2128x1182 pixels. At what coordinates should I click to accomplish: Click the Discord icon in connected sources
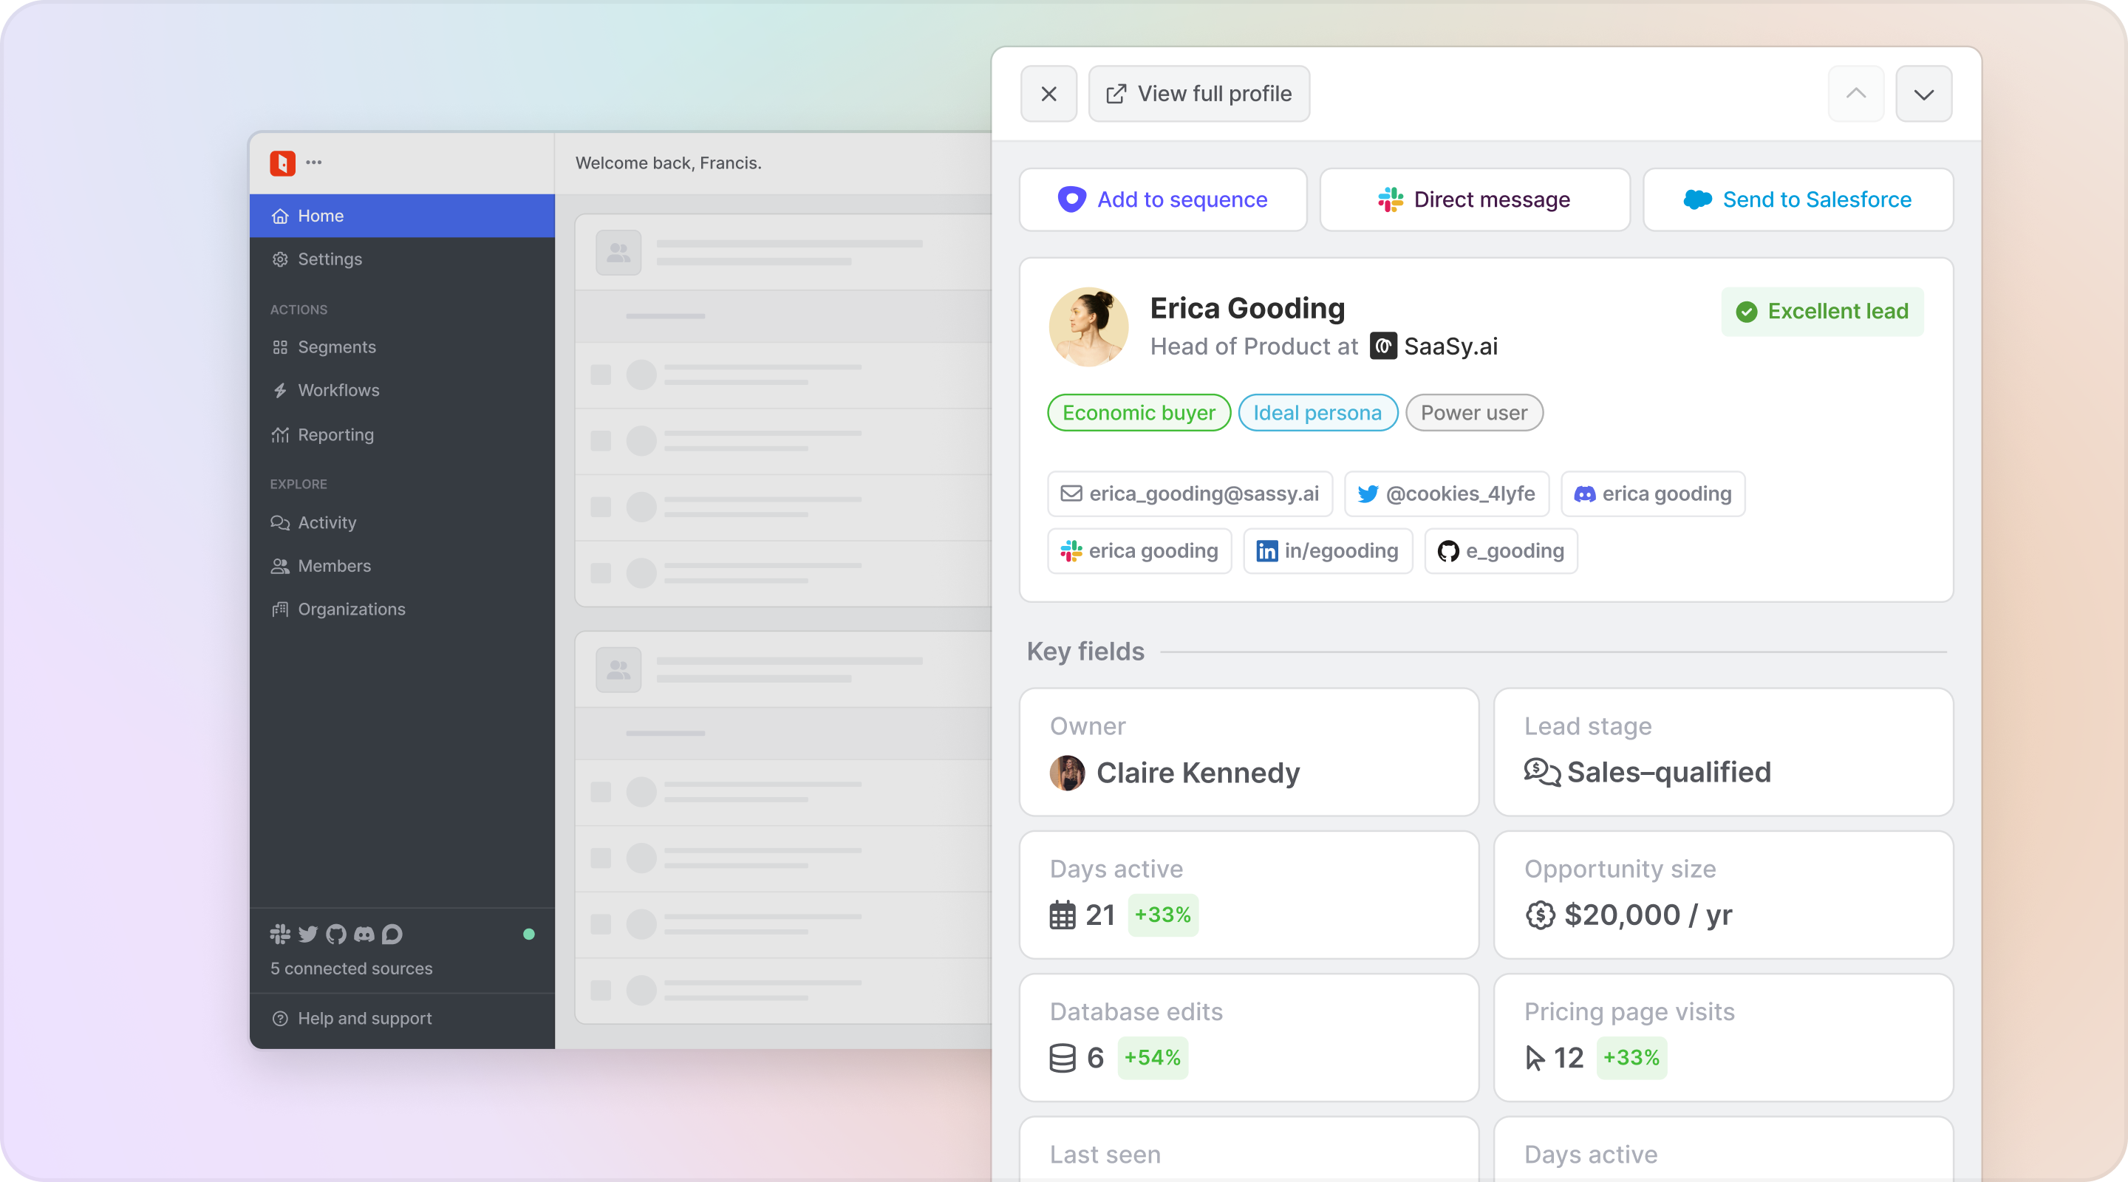point(364,935)
